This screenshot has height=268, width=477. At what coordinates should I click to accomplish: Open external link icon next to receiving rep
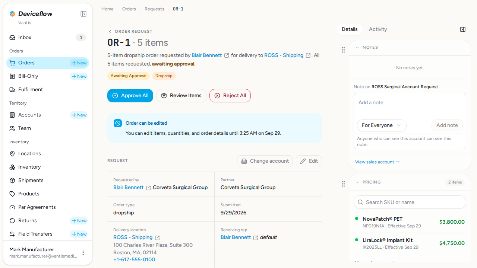click(256, 237)
